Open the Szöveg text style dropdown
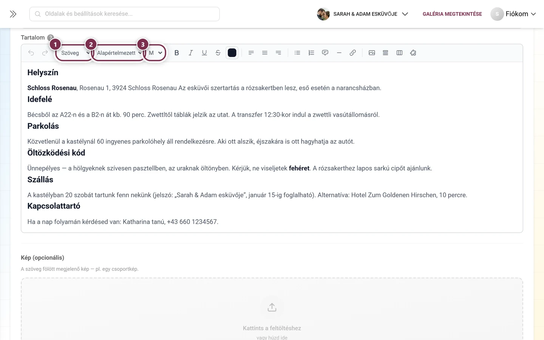This screenshot has height=340, width=544. tap(75, 53)
